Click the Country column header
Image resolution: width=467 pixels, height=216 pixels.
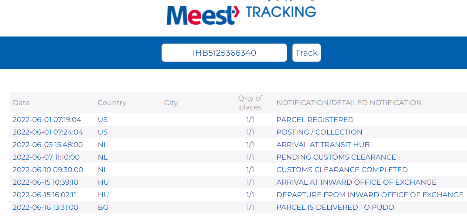click(x=112, y=103)
